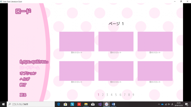Screen dimensions: 191x107
Task: Choose 終了 to quit the game
Action: 23,85
